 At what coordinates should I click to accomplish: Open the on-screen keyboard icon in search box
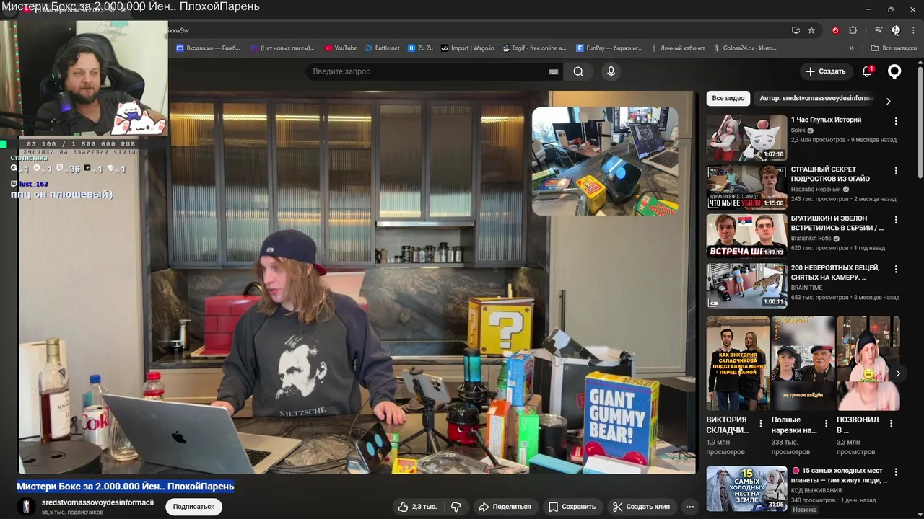(x=554, y=71)
